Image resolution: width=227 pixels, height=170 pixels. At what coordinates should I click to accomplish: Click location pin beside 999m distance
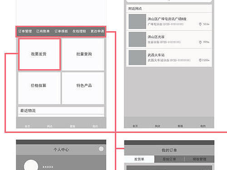pyautogui.click(x=200, y=42)
